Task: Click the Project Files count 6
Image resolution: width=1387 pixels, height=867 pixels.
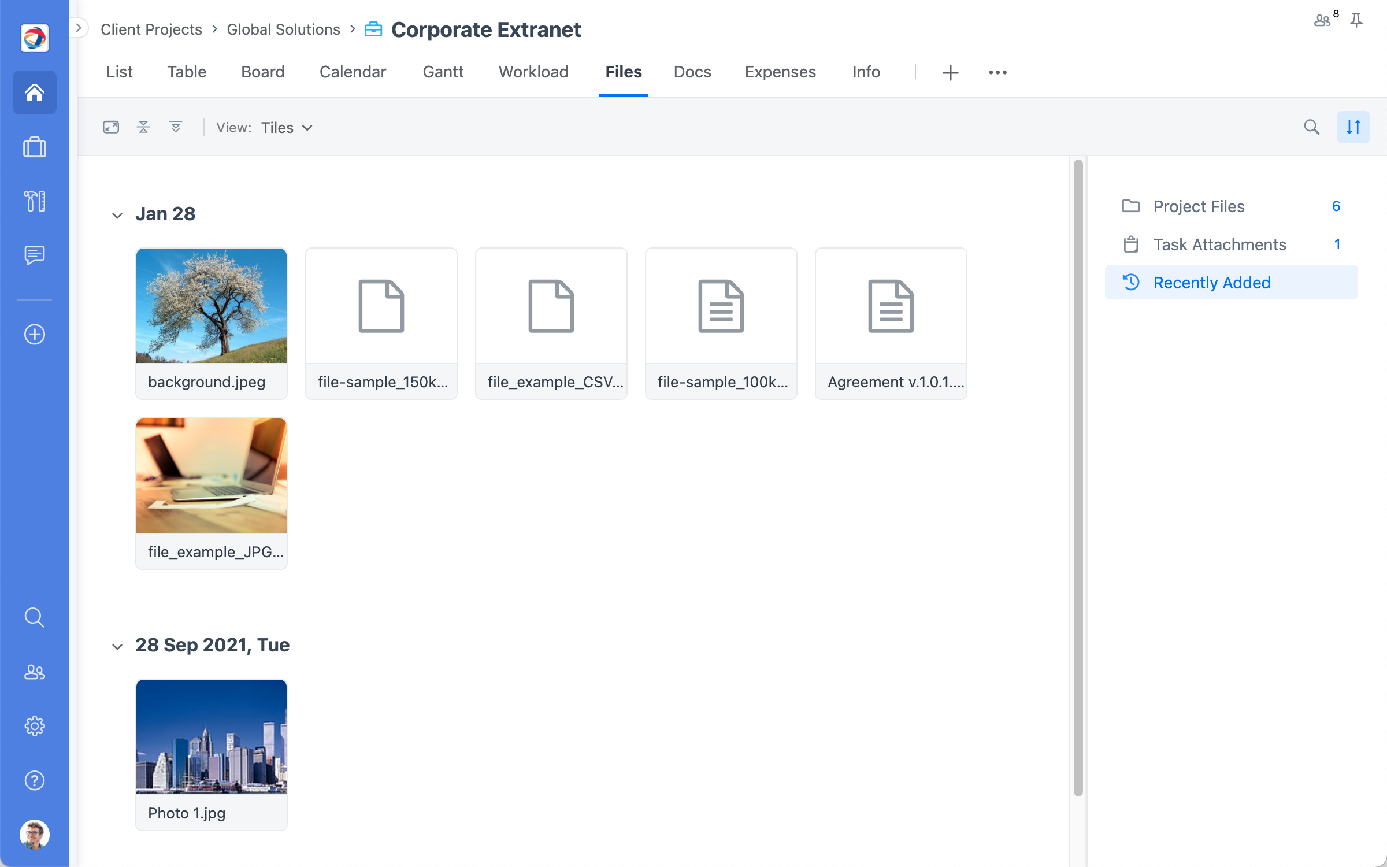Action: 1336,206
